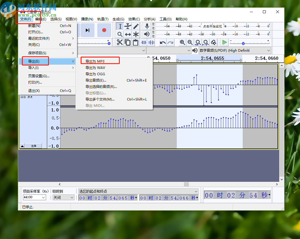This screenshot has height=239, width=300.
Task: Select the Time Shift tool
Action: (128, 34)
